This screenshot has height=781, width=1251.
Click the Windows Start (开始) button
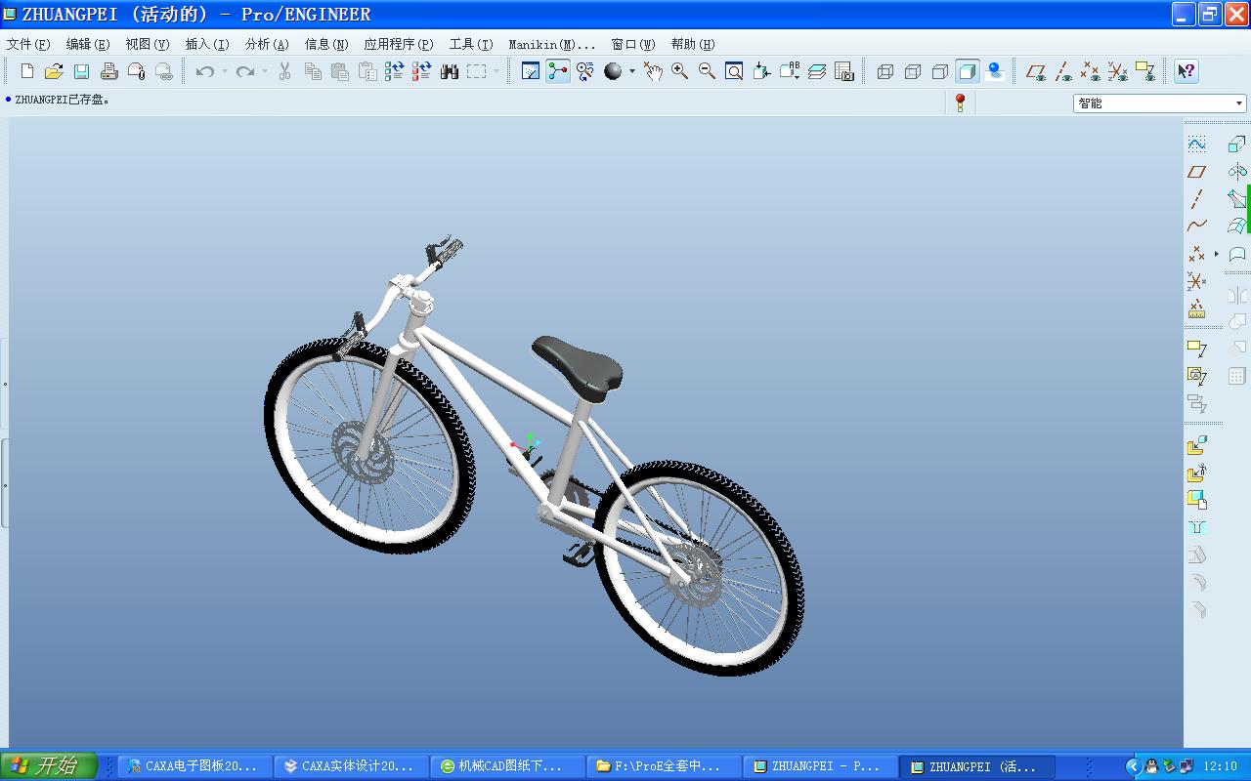pos(49,766)
